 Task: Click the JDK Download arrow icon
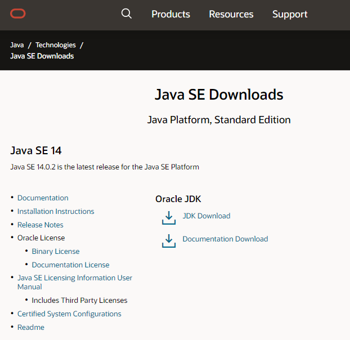pyautogui.click(x=169, y=218)
